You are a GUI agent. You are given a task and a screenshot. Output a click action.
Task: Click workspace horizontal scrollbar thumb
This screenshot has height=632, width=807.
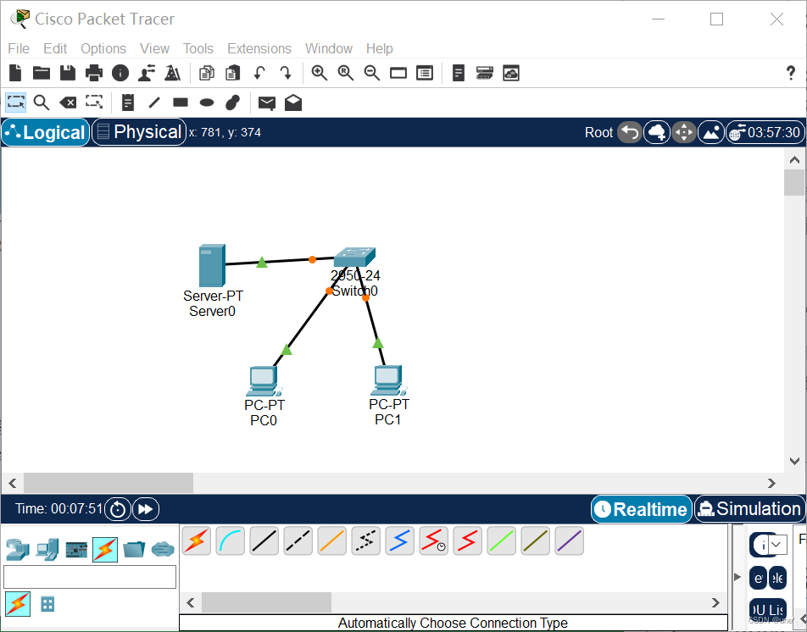[x=109, y=483]
